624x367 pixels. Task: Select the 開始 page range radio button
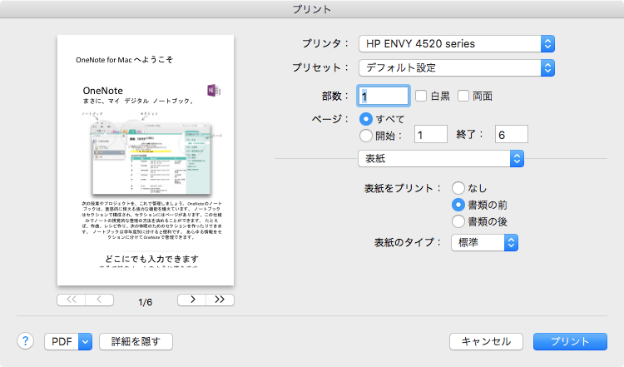(x=366, y=136)
